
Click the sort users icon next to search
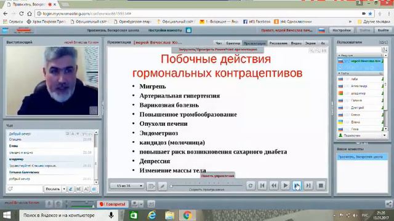[384, 49]
